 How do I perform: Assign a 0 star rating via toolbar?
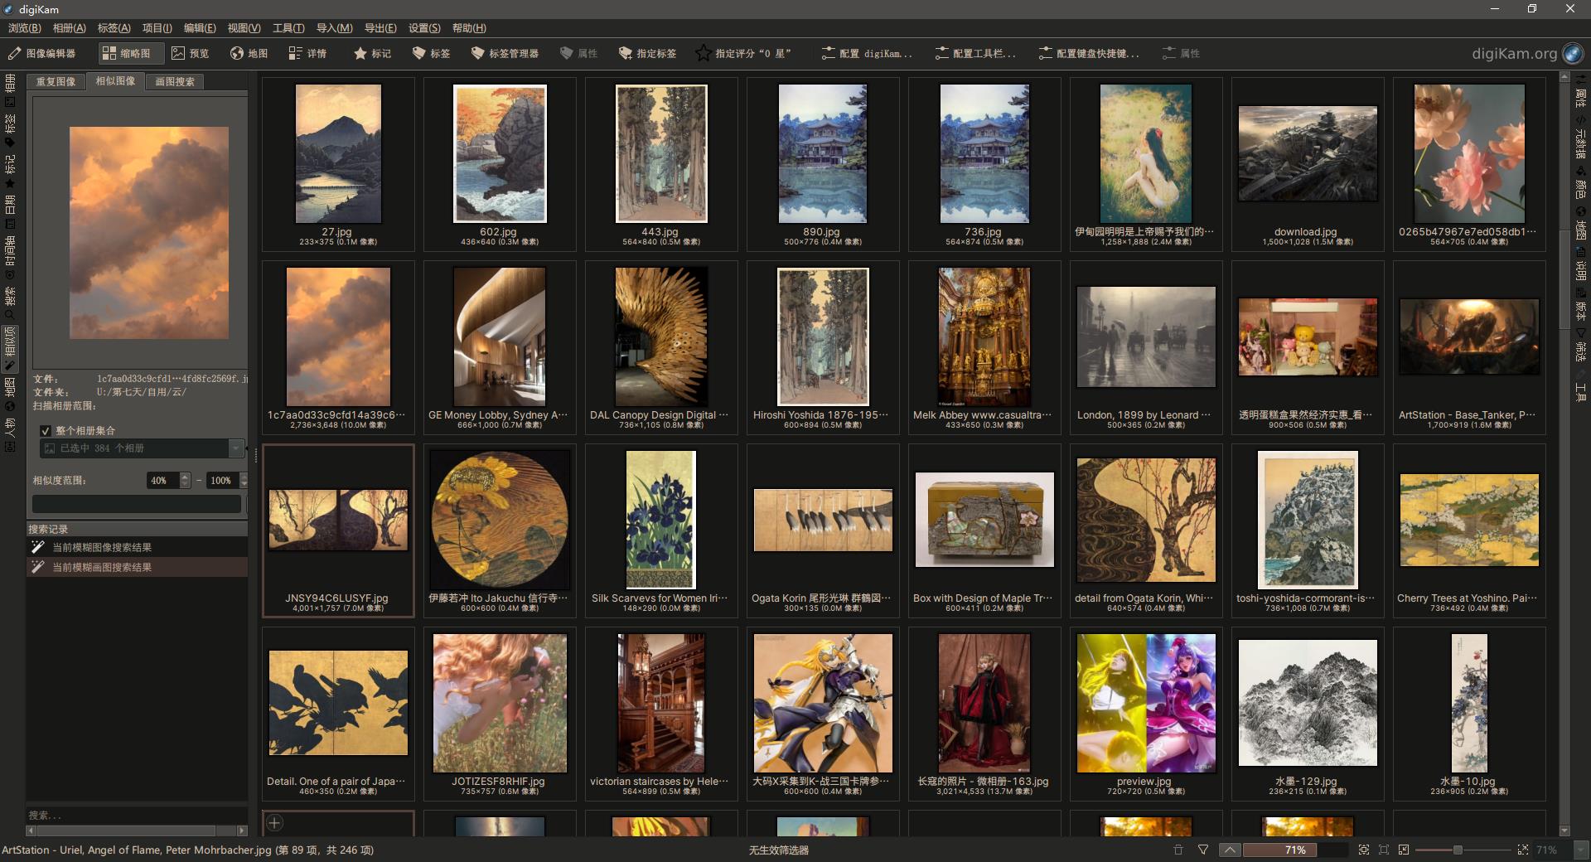744,53
